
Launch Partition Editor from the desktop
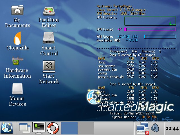coord(48,11)
